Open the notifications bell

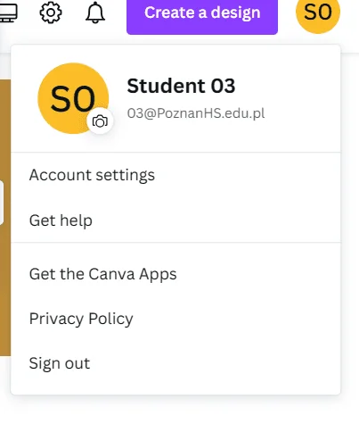95,12
